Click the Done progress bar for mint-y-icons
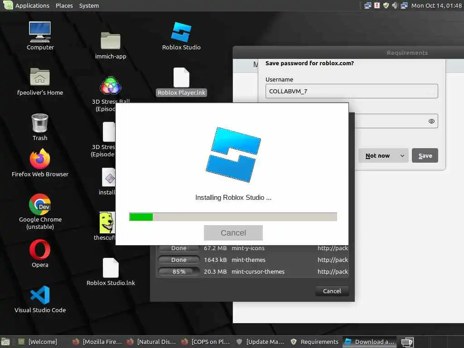The image size is (464, 348). tap(179, 248)
